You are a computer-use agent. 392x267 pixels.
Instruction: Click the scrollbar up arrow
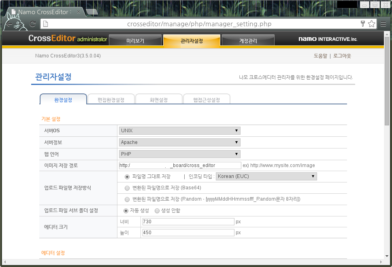coord(387,34)
